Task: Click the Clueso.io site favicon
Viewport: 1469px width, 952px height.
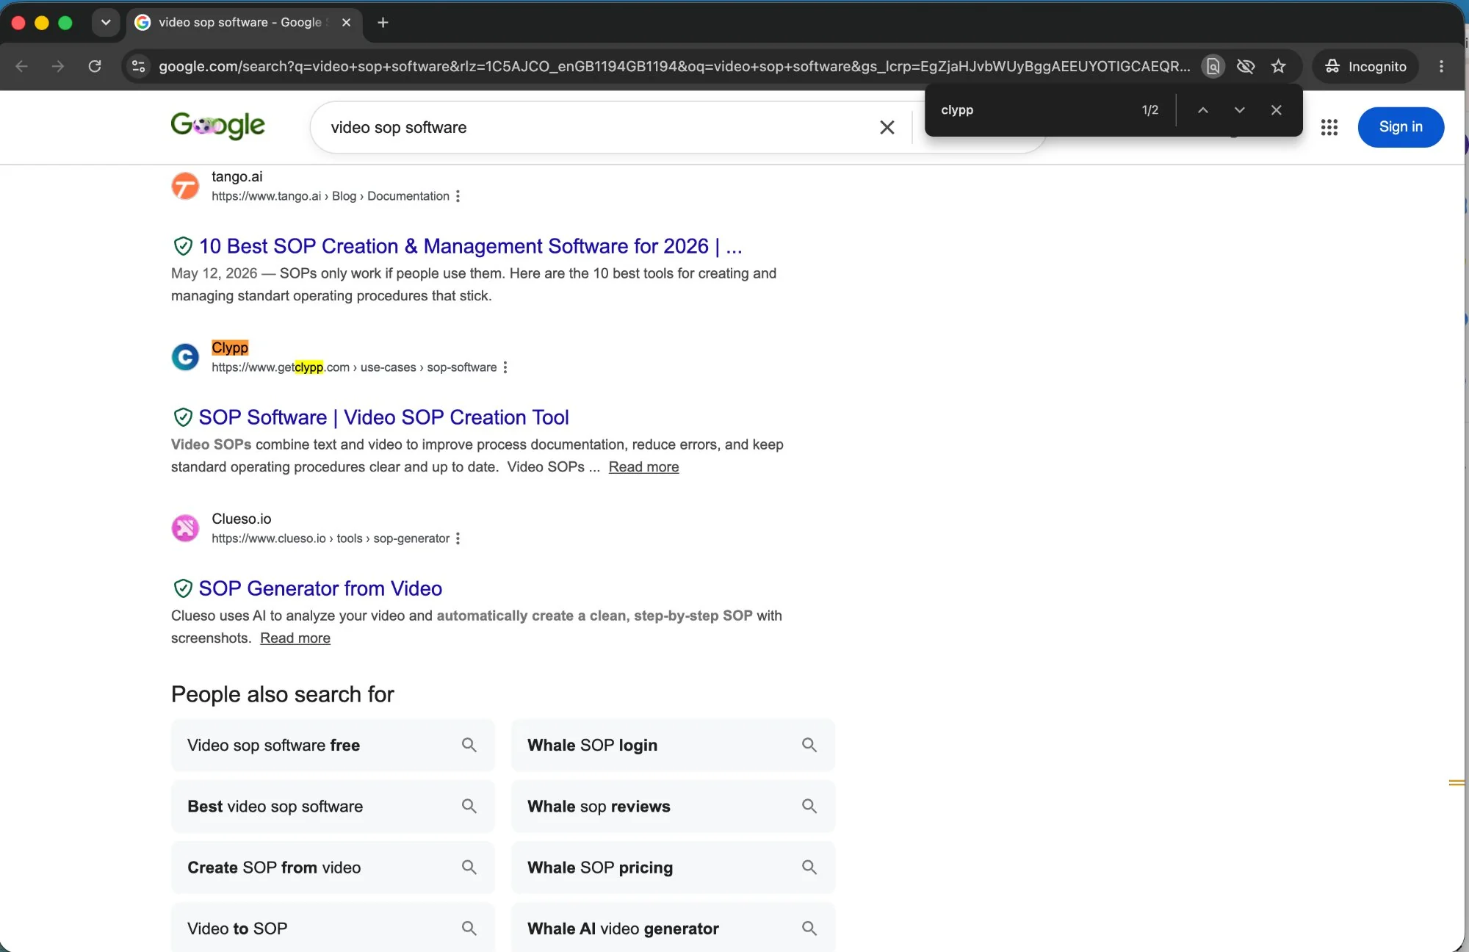Action: click(185, 528)
